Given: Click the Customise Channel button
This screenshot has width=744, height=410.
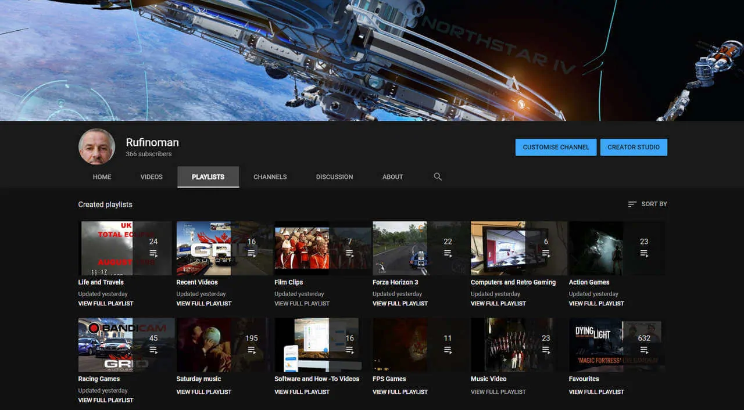Looking at the screenshot, I should (x=556, y=147).
